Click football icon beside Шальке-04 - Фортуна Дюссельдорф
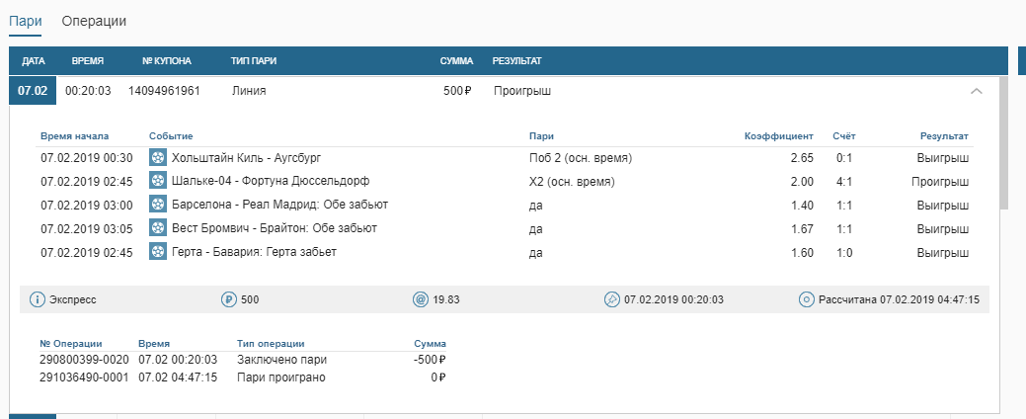Image resolution: width=1026 pixels, height=419 pixels. [158, 181]
